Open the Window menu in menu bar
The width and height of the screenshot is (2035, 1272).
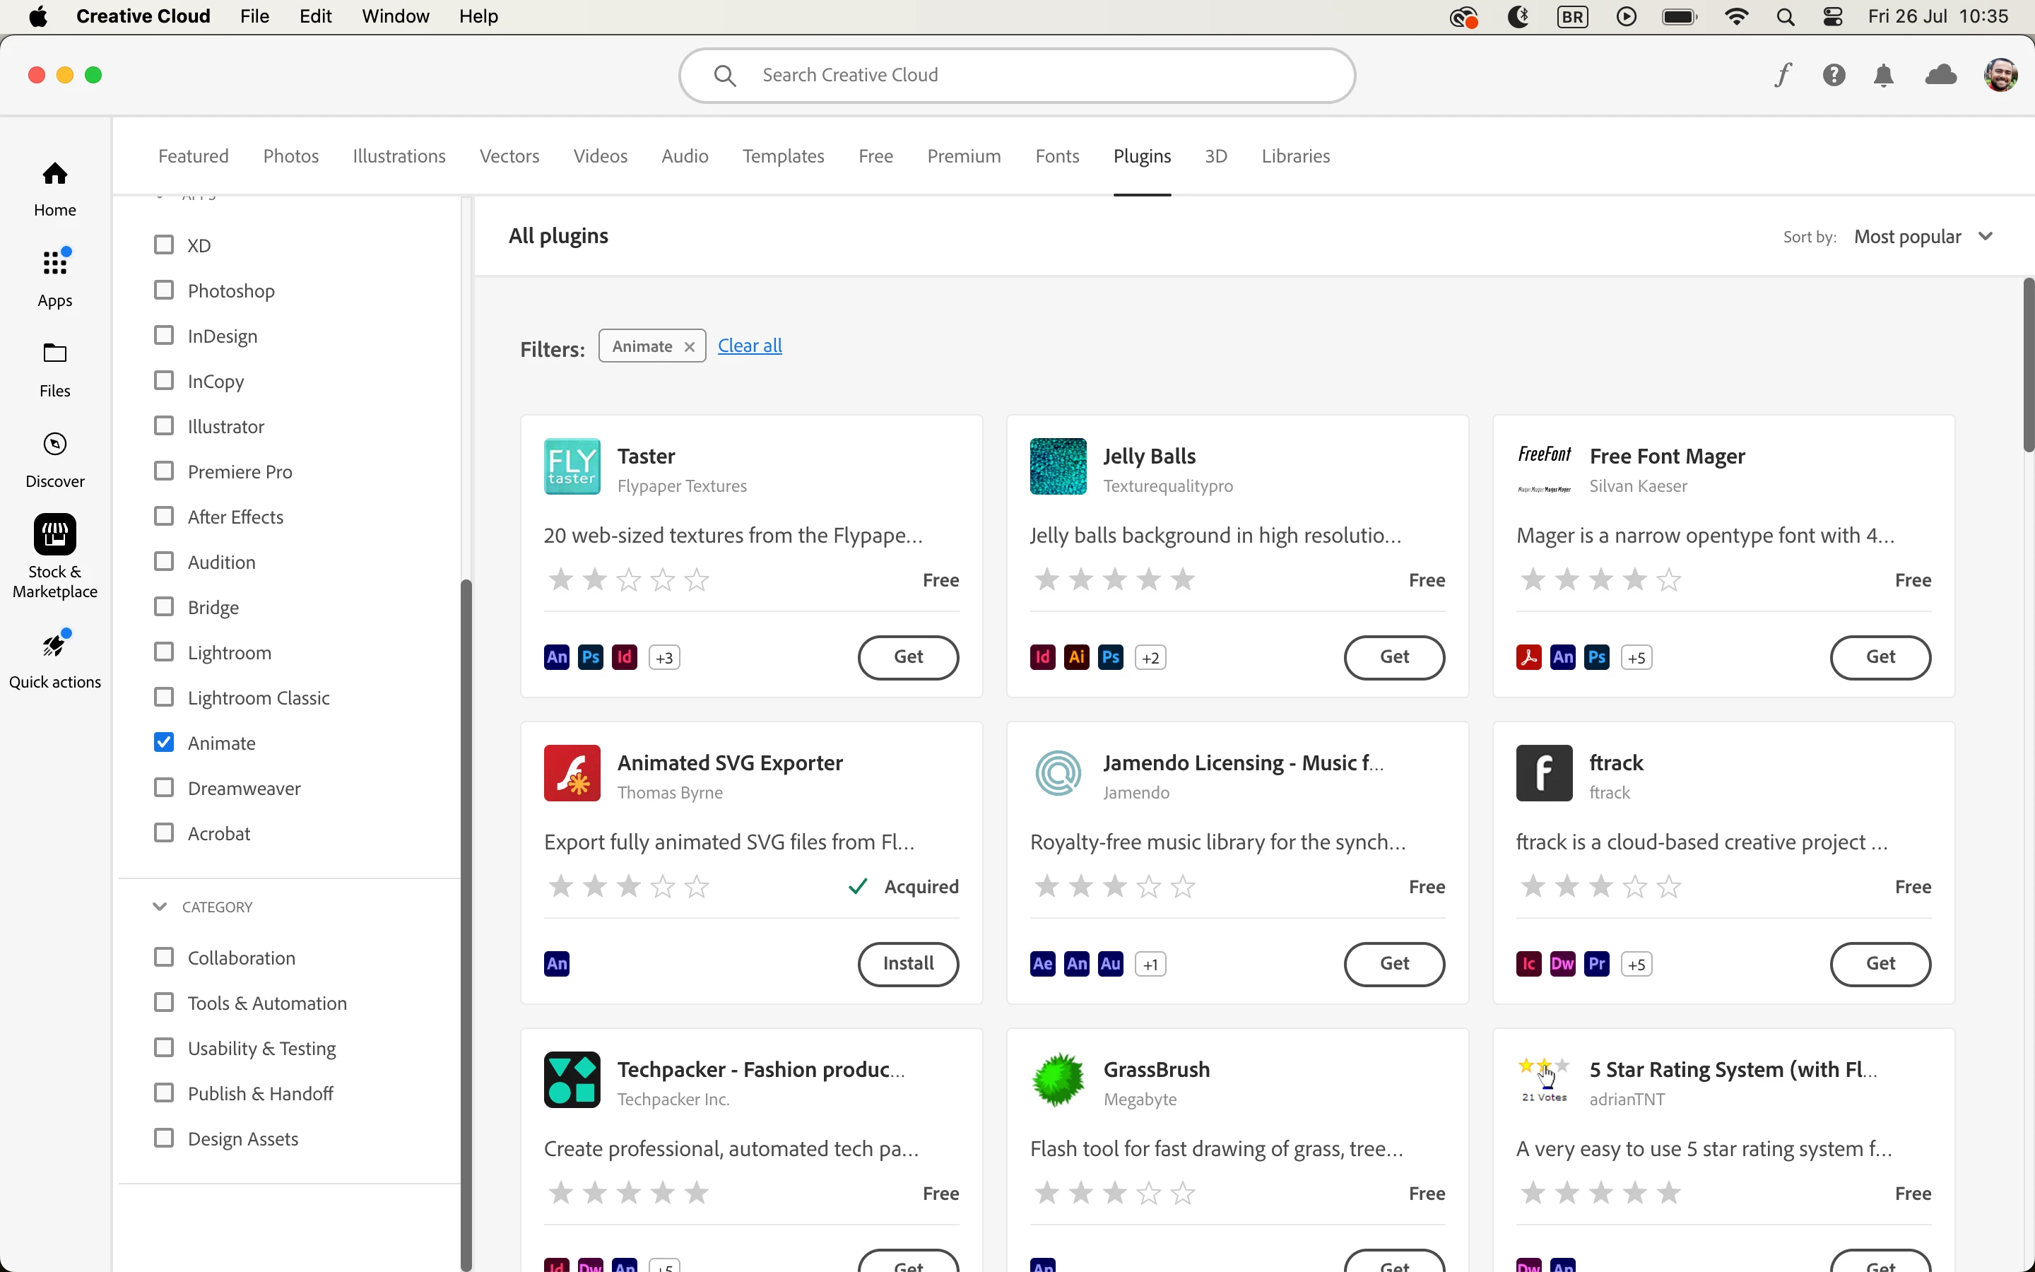[395, 16]
